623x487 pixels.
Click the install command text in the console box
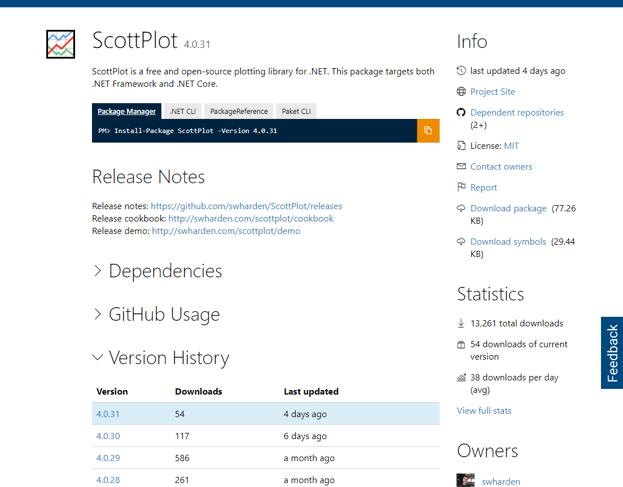(x=187, y=131)
